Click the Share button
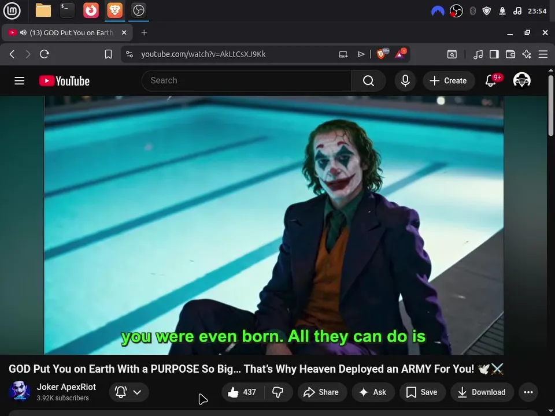Viewport: 555px width, 416px height. (x=321, y=392)
